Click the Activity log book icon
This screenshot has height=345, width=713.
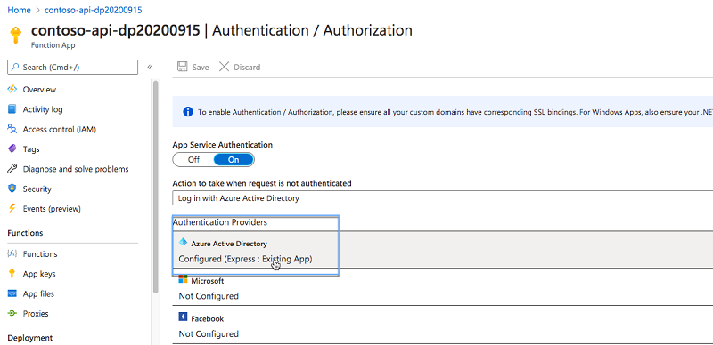12,109
